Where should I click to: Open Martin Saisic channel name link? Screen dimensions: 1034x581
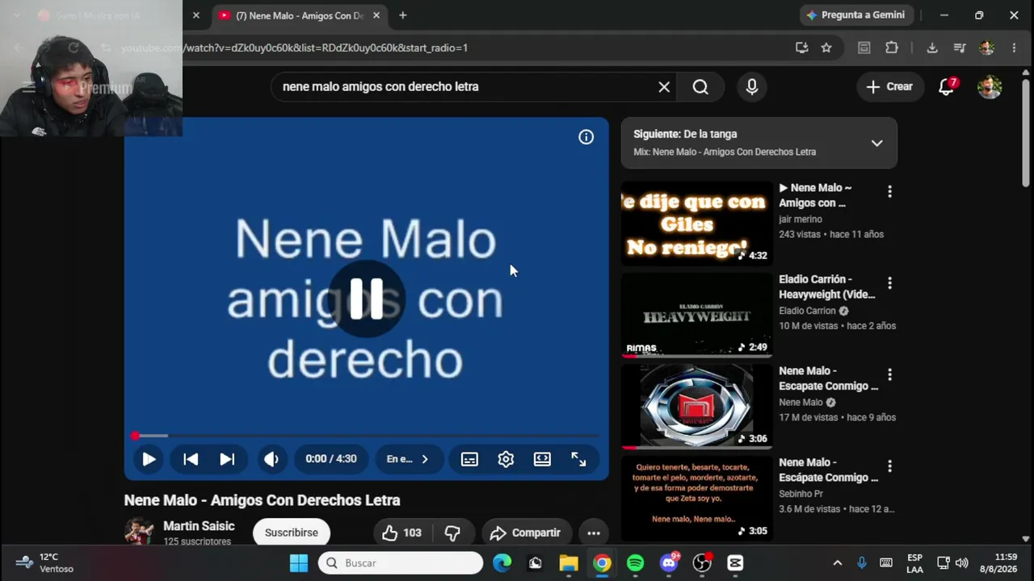click(199, 526)
